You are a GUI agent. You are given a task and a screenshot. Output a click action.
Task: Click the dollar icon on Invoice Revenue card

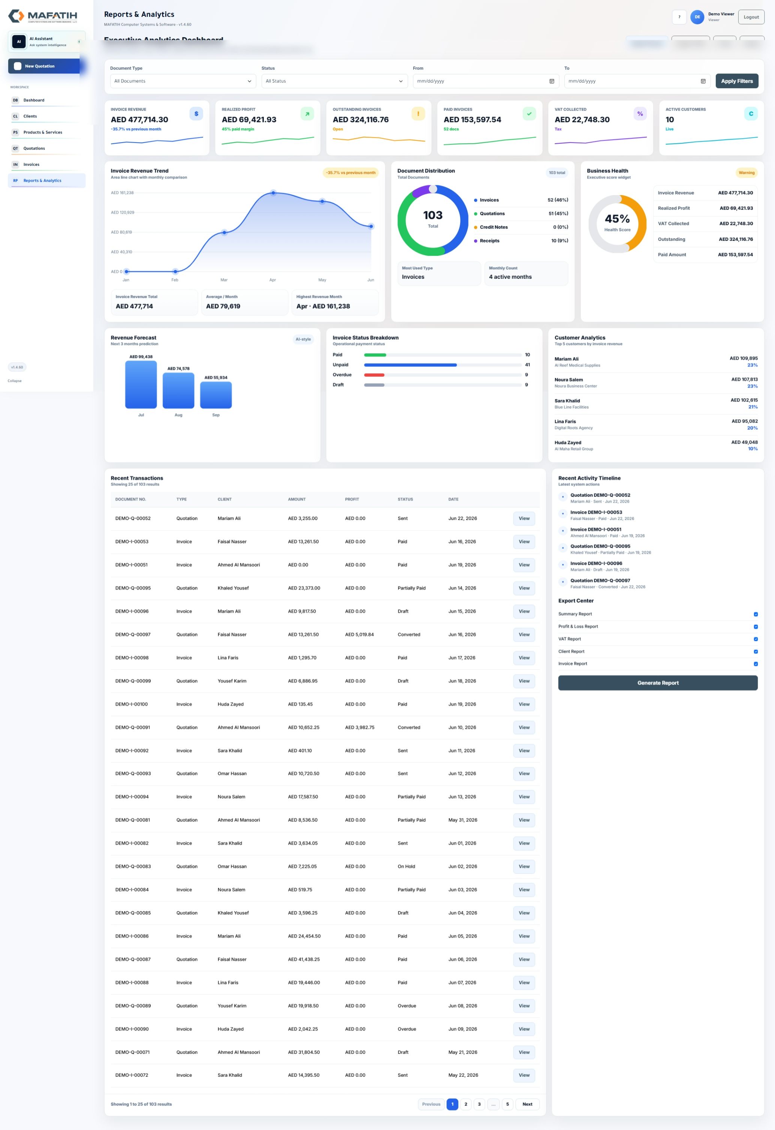(x=196, y=114)
